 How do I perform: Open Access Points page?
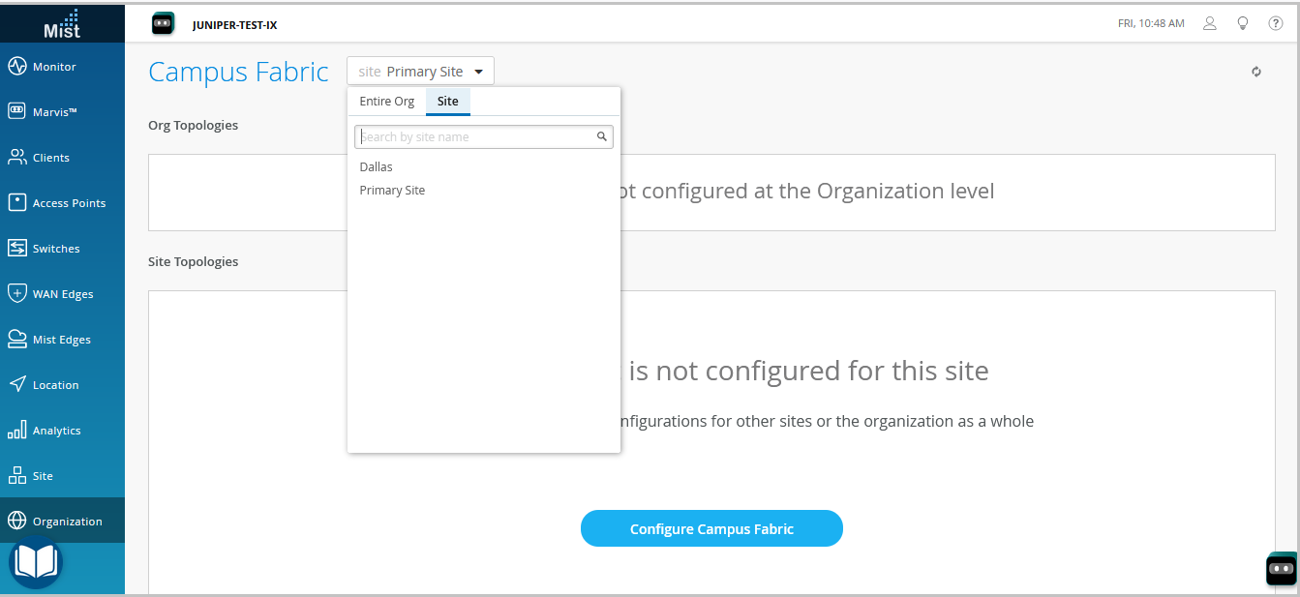pos(69,203)
